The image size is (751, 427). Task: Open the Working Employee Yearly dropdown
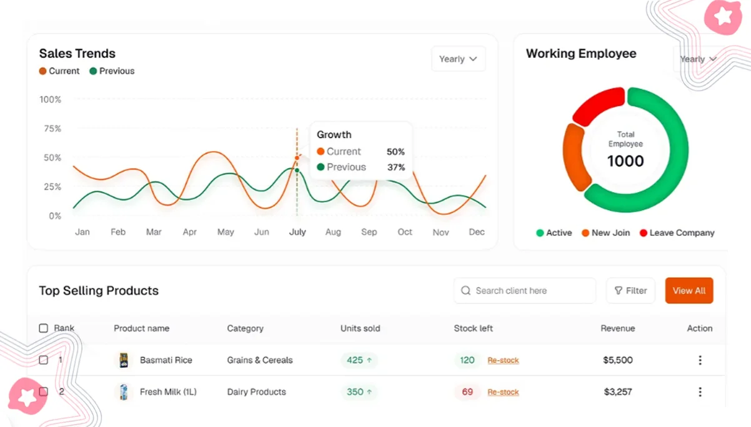coord(698,59)
